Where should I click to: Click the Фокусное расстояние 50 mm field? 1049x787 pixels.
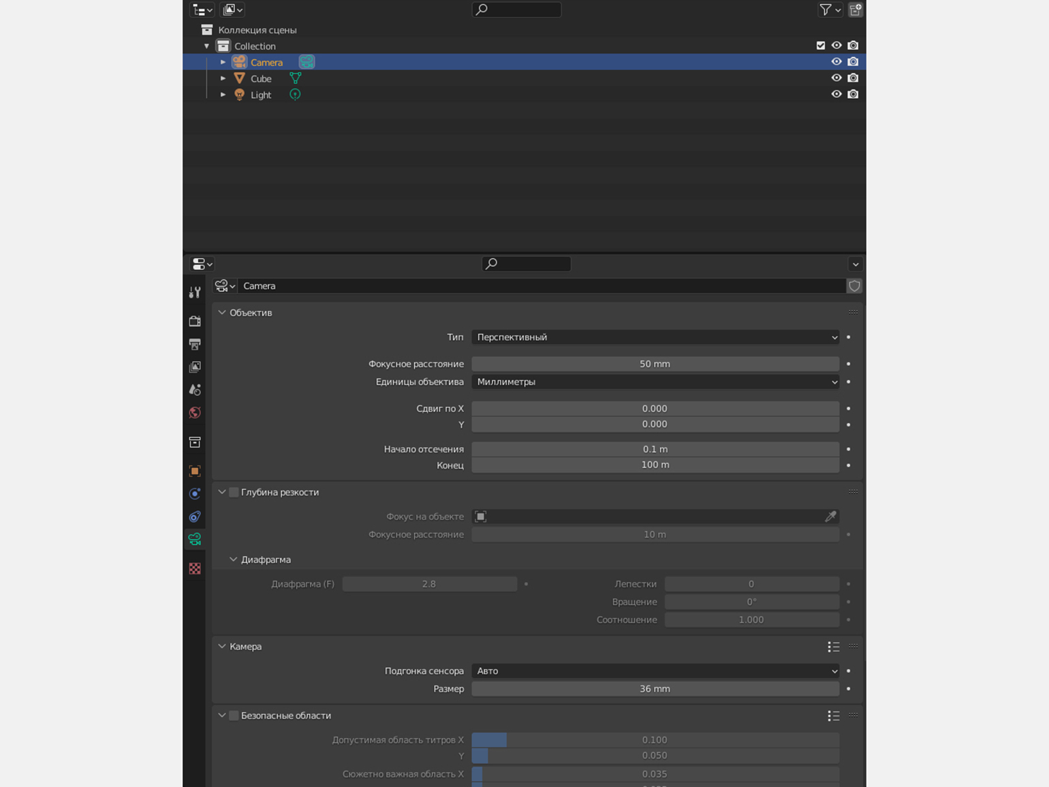(x=655, y=364)
